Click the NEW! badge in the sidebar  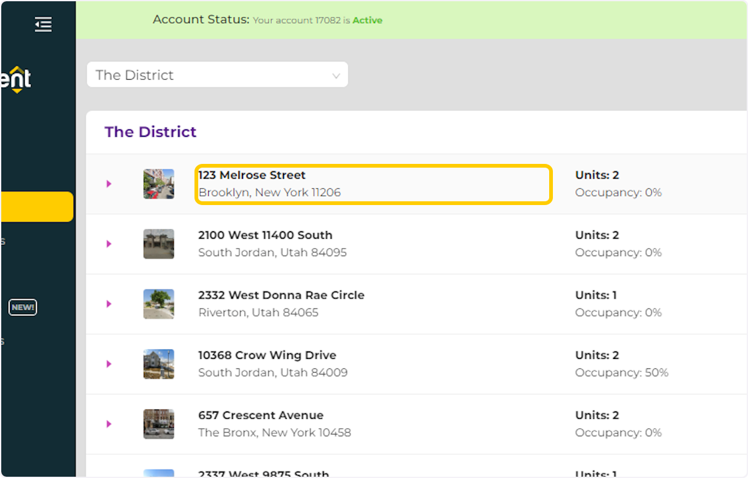(x=22, y=307)
